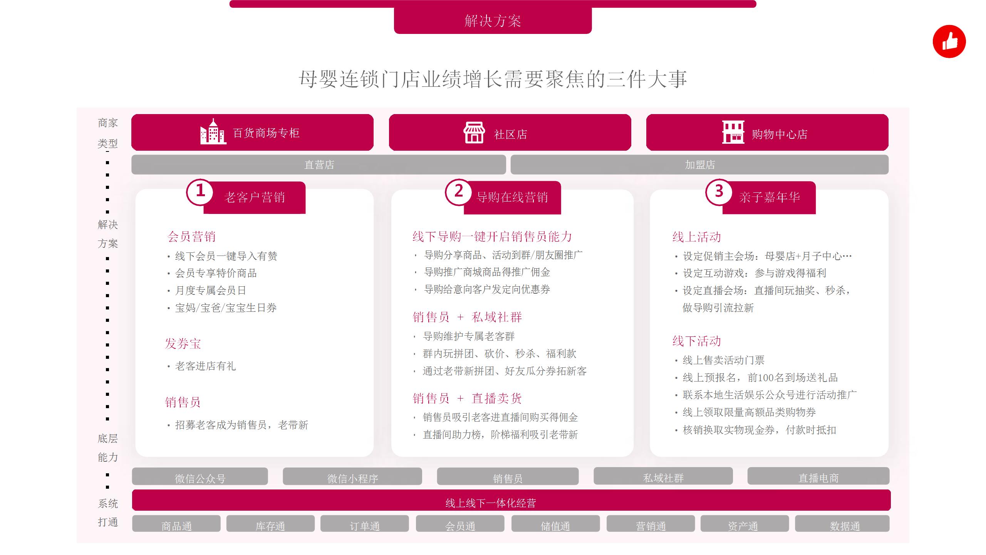986x555 pixels.
Task: Click the number 3 circle badge
Action: tap(719, 192)
